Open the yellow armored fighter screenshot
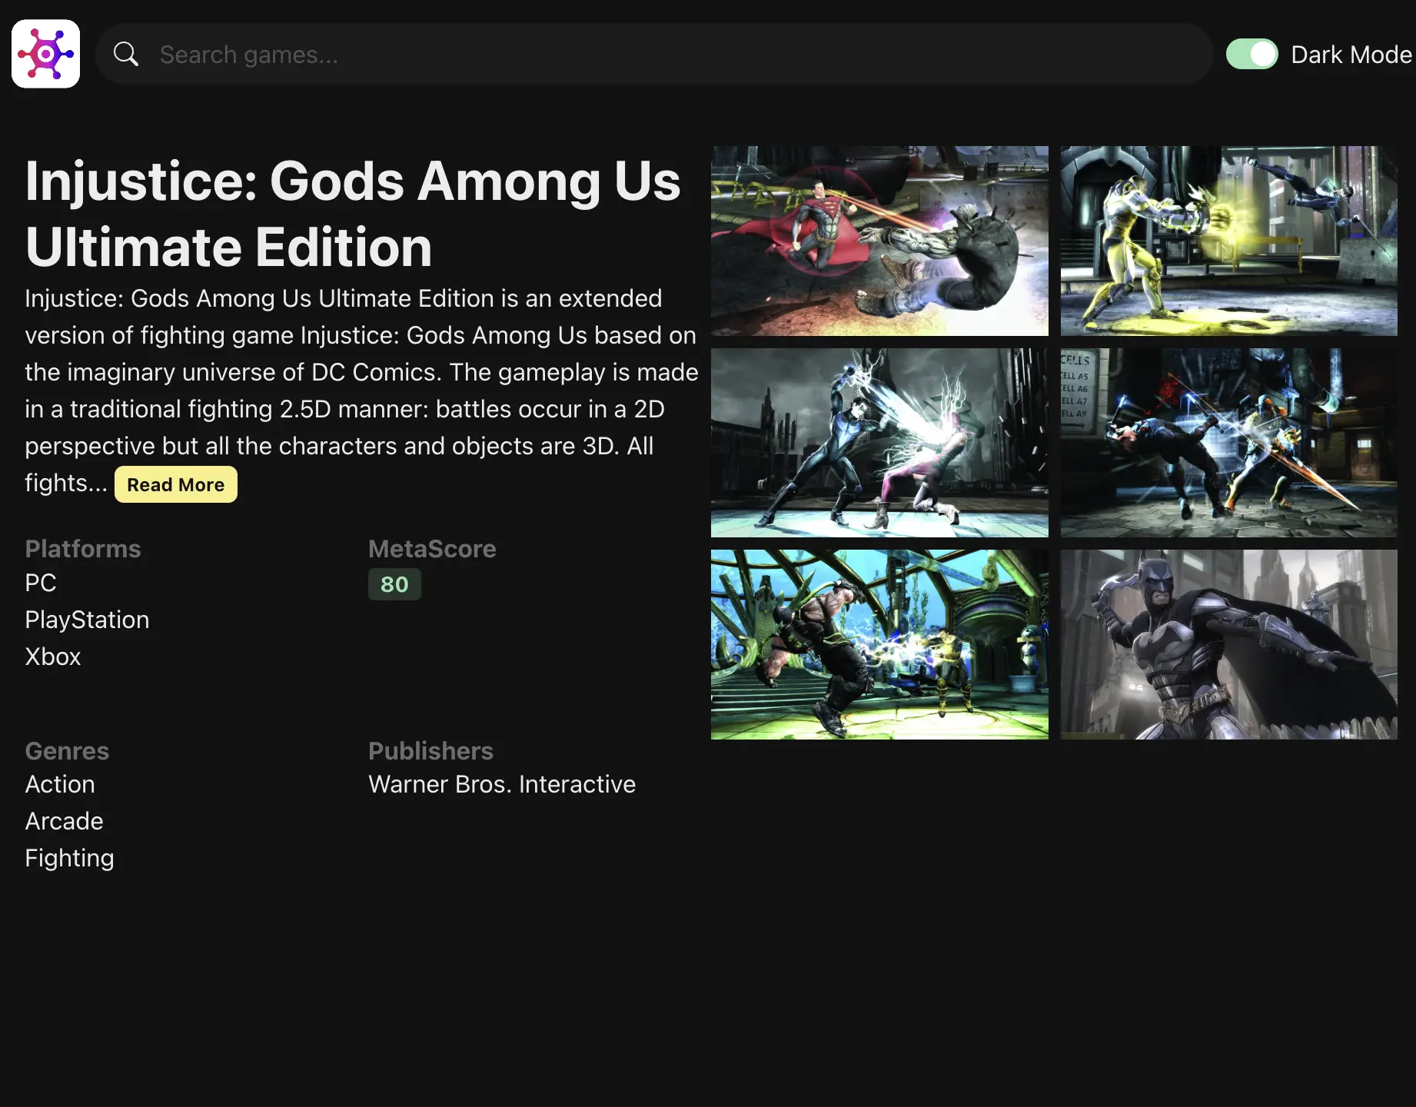Image resolution: width=1416 pixels, height=1107 pixels. click(1229, 241)
